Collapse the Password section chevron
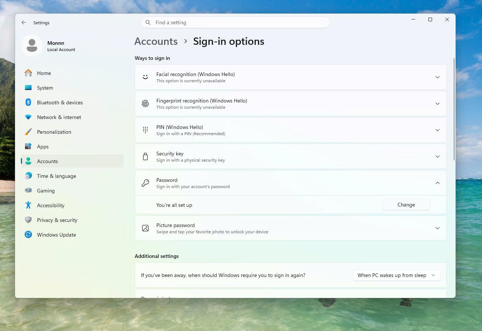Image resolution: width=482 pixels, height=331 pixels. click(x=437, y=183)
